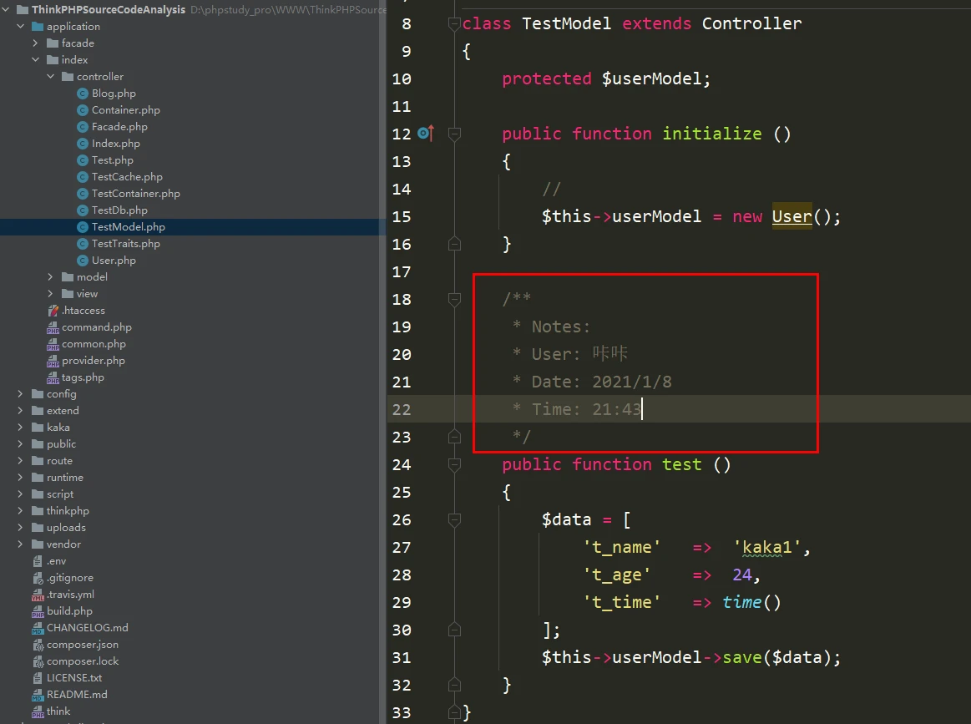
Task: Click the User class reference on line 15
Action: point(791,216)
